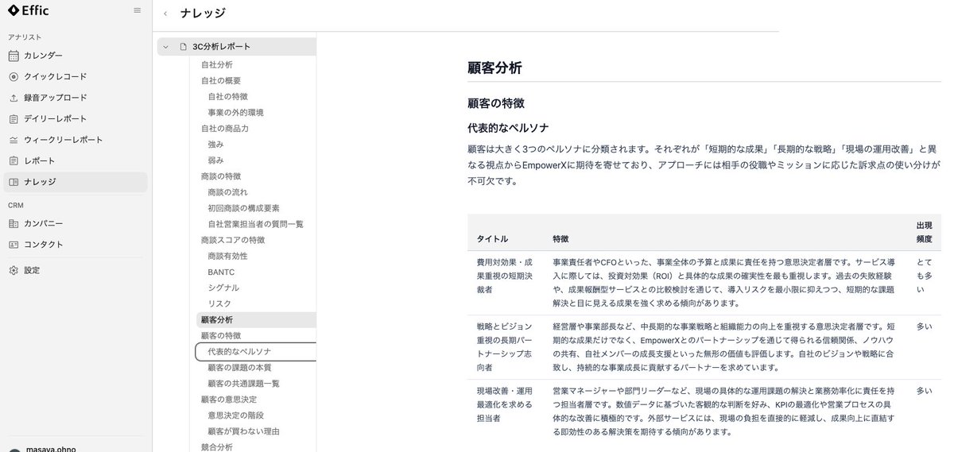The height and width of the screenshot is (452, 954).
Task: Jump to 弱み in the outline
Action: pos(215,160)
